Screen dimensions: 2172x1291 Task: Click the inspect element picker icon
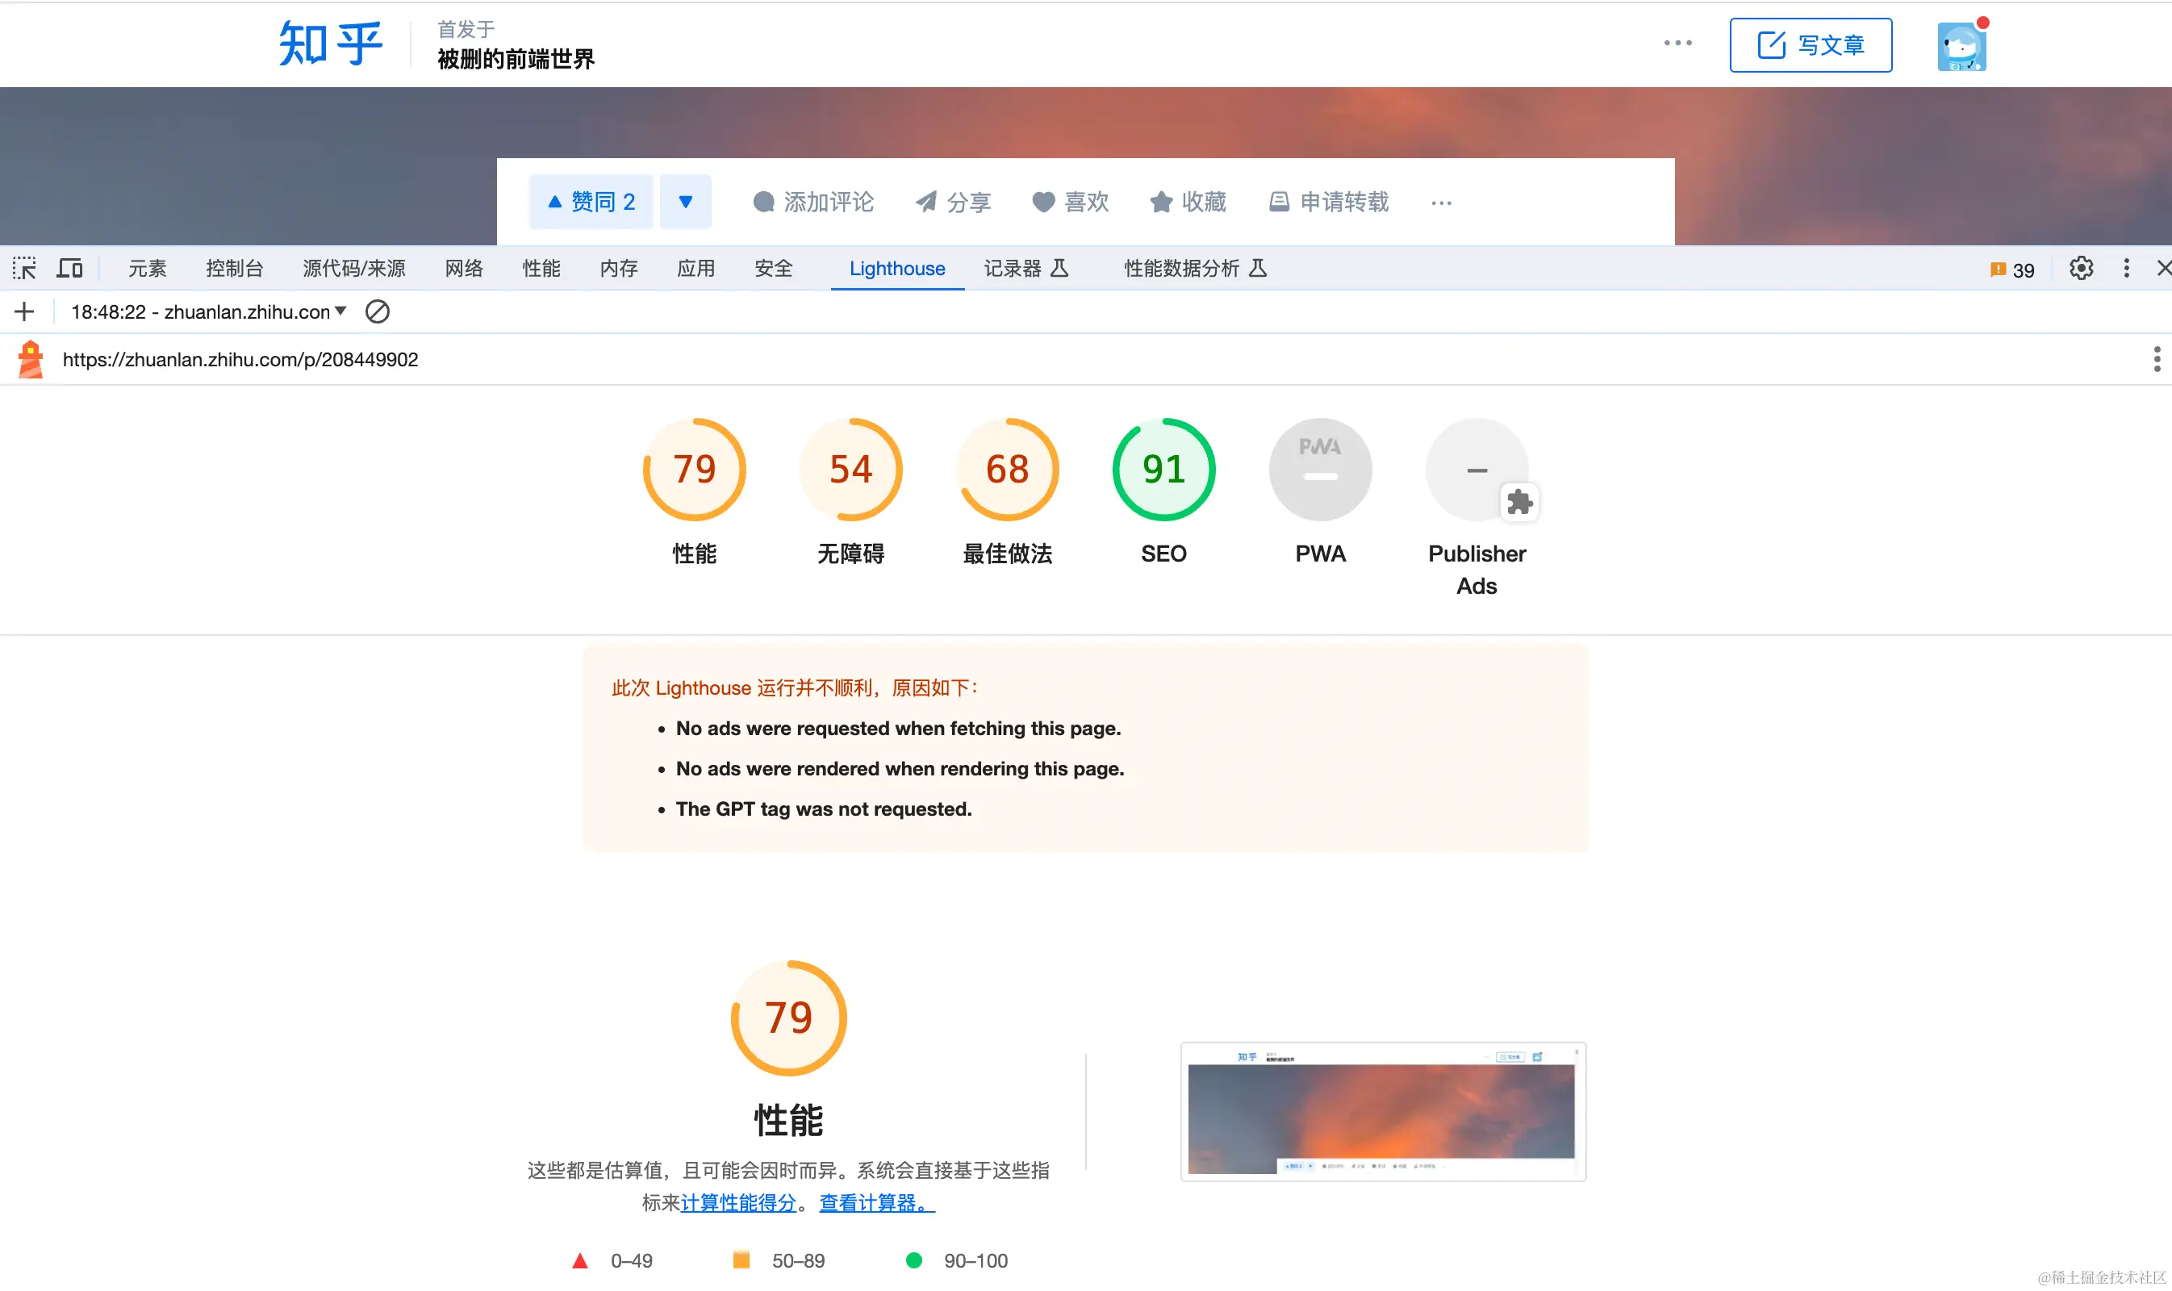tap(24, 268)
